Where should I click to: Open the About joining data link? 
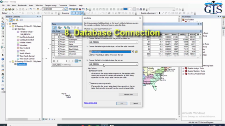point(91,103)
